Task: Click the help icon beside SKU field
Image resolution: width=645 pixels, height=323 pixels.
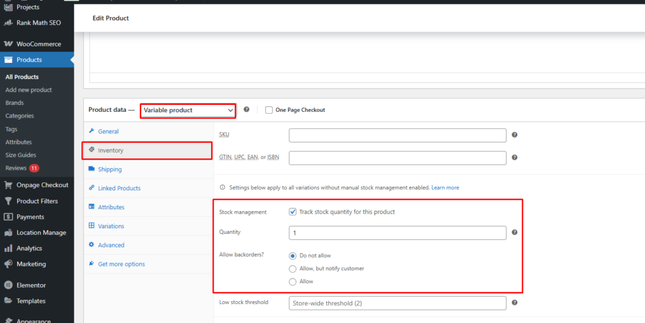Action: pos(515,135)
